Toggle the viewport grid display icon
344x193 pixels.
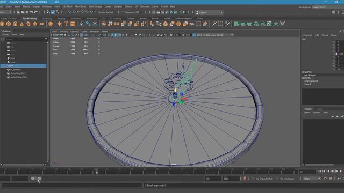(81, 35)
